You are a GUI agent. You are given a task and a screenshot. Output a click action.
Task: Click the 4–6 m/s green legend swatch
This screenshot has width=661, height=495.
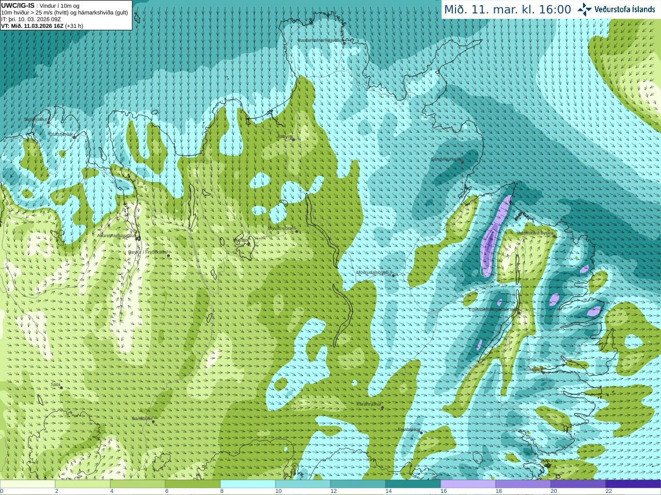[x=138, y=484]
